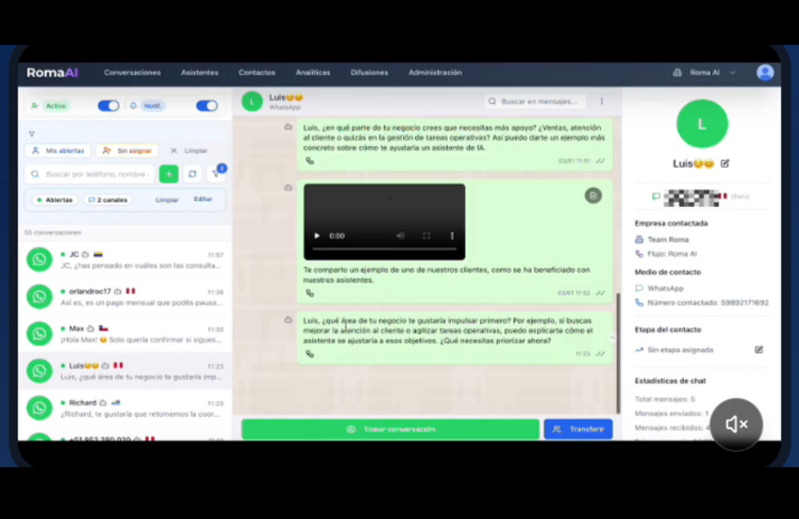Click the Tomar conversación button

click(x=390, y=429)
